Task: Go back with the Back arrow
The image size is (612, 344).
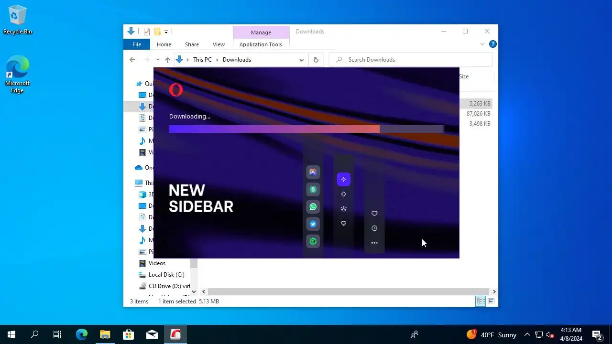Action: click(132, 60)
